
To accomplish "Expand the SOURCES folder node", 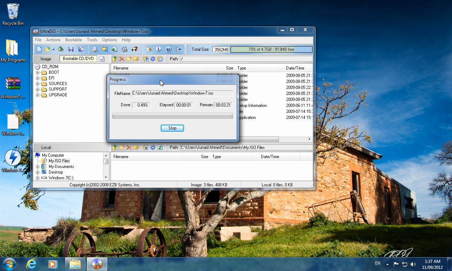I will (x=38, y=83).
